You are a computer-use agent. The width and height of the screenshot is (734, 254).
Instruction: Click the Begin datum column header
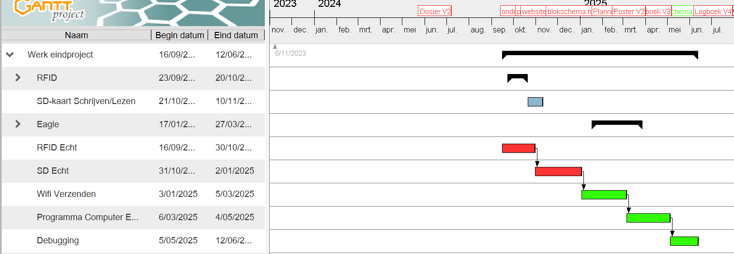point(179,35)
